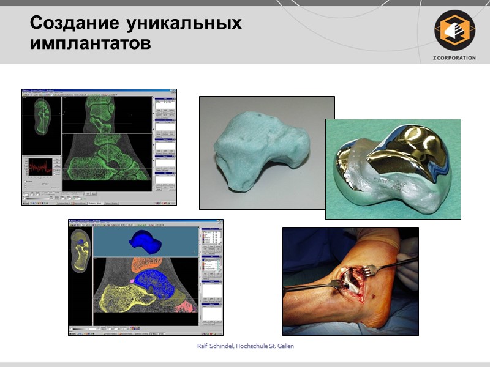Select the ankle surgery photo
Screen dimensions: 490x367
pos(350,281)
